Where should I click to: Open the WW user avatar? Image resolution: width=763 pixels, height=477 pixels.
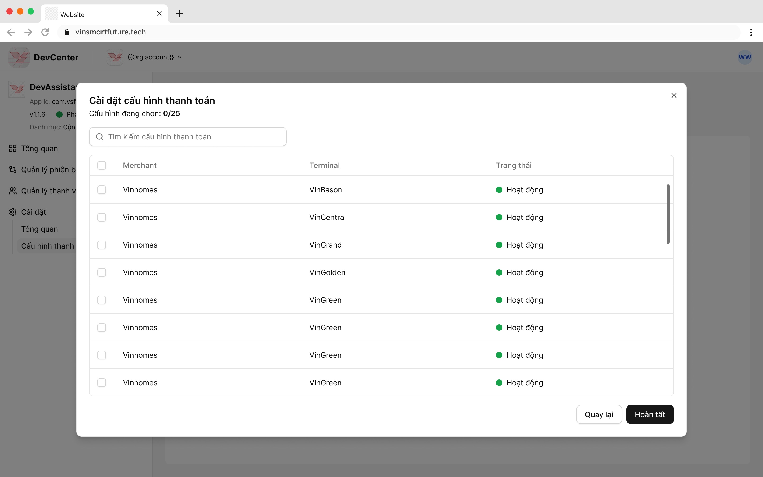(745, 57)
